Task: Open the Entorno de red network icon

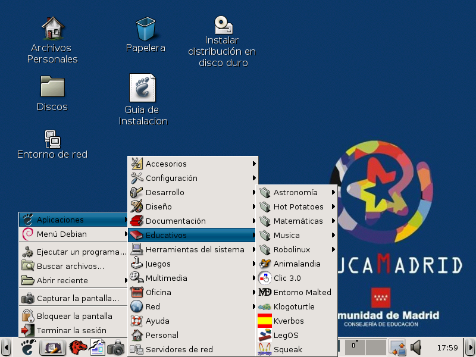Action: [52, 139]
